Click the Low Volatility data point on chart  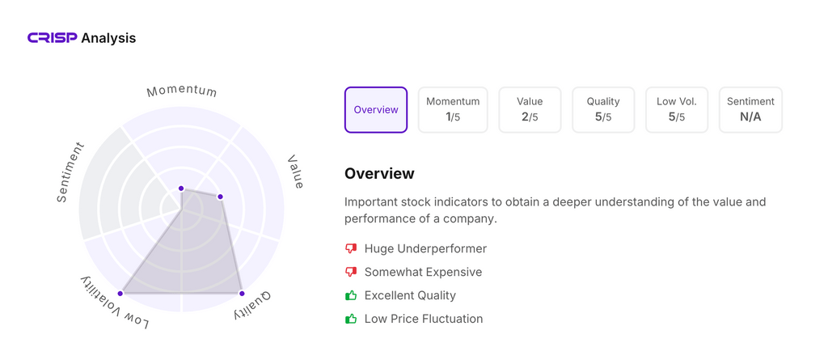[x=120, y=294]
